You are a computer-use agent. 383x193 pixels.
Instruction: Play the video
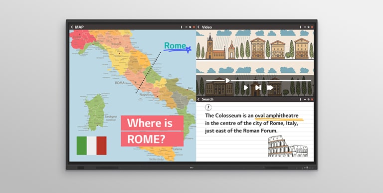246,87
